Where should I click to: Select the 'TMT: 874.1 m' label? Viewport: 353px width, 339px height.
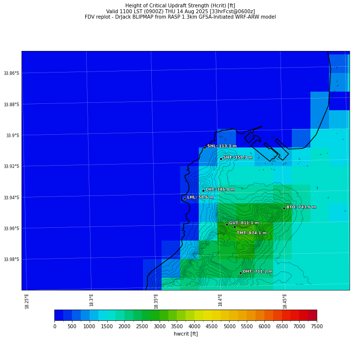[x=252, y=233]
